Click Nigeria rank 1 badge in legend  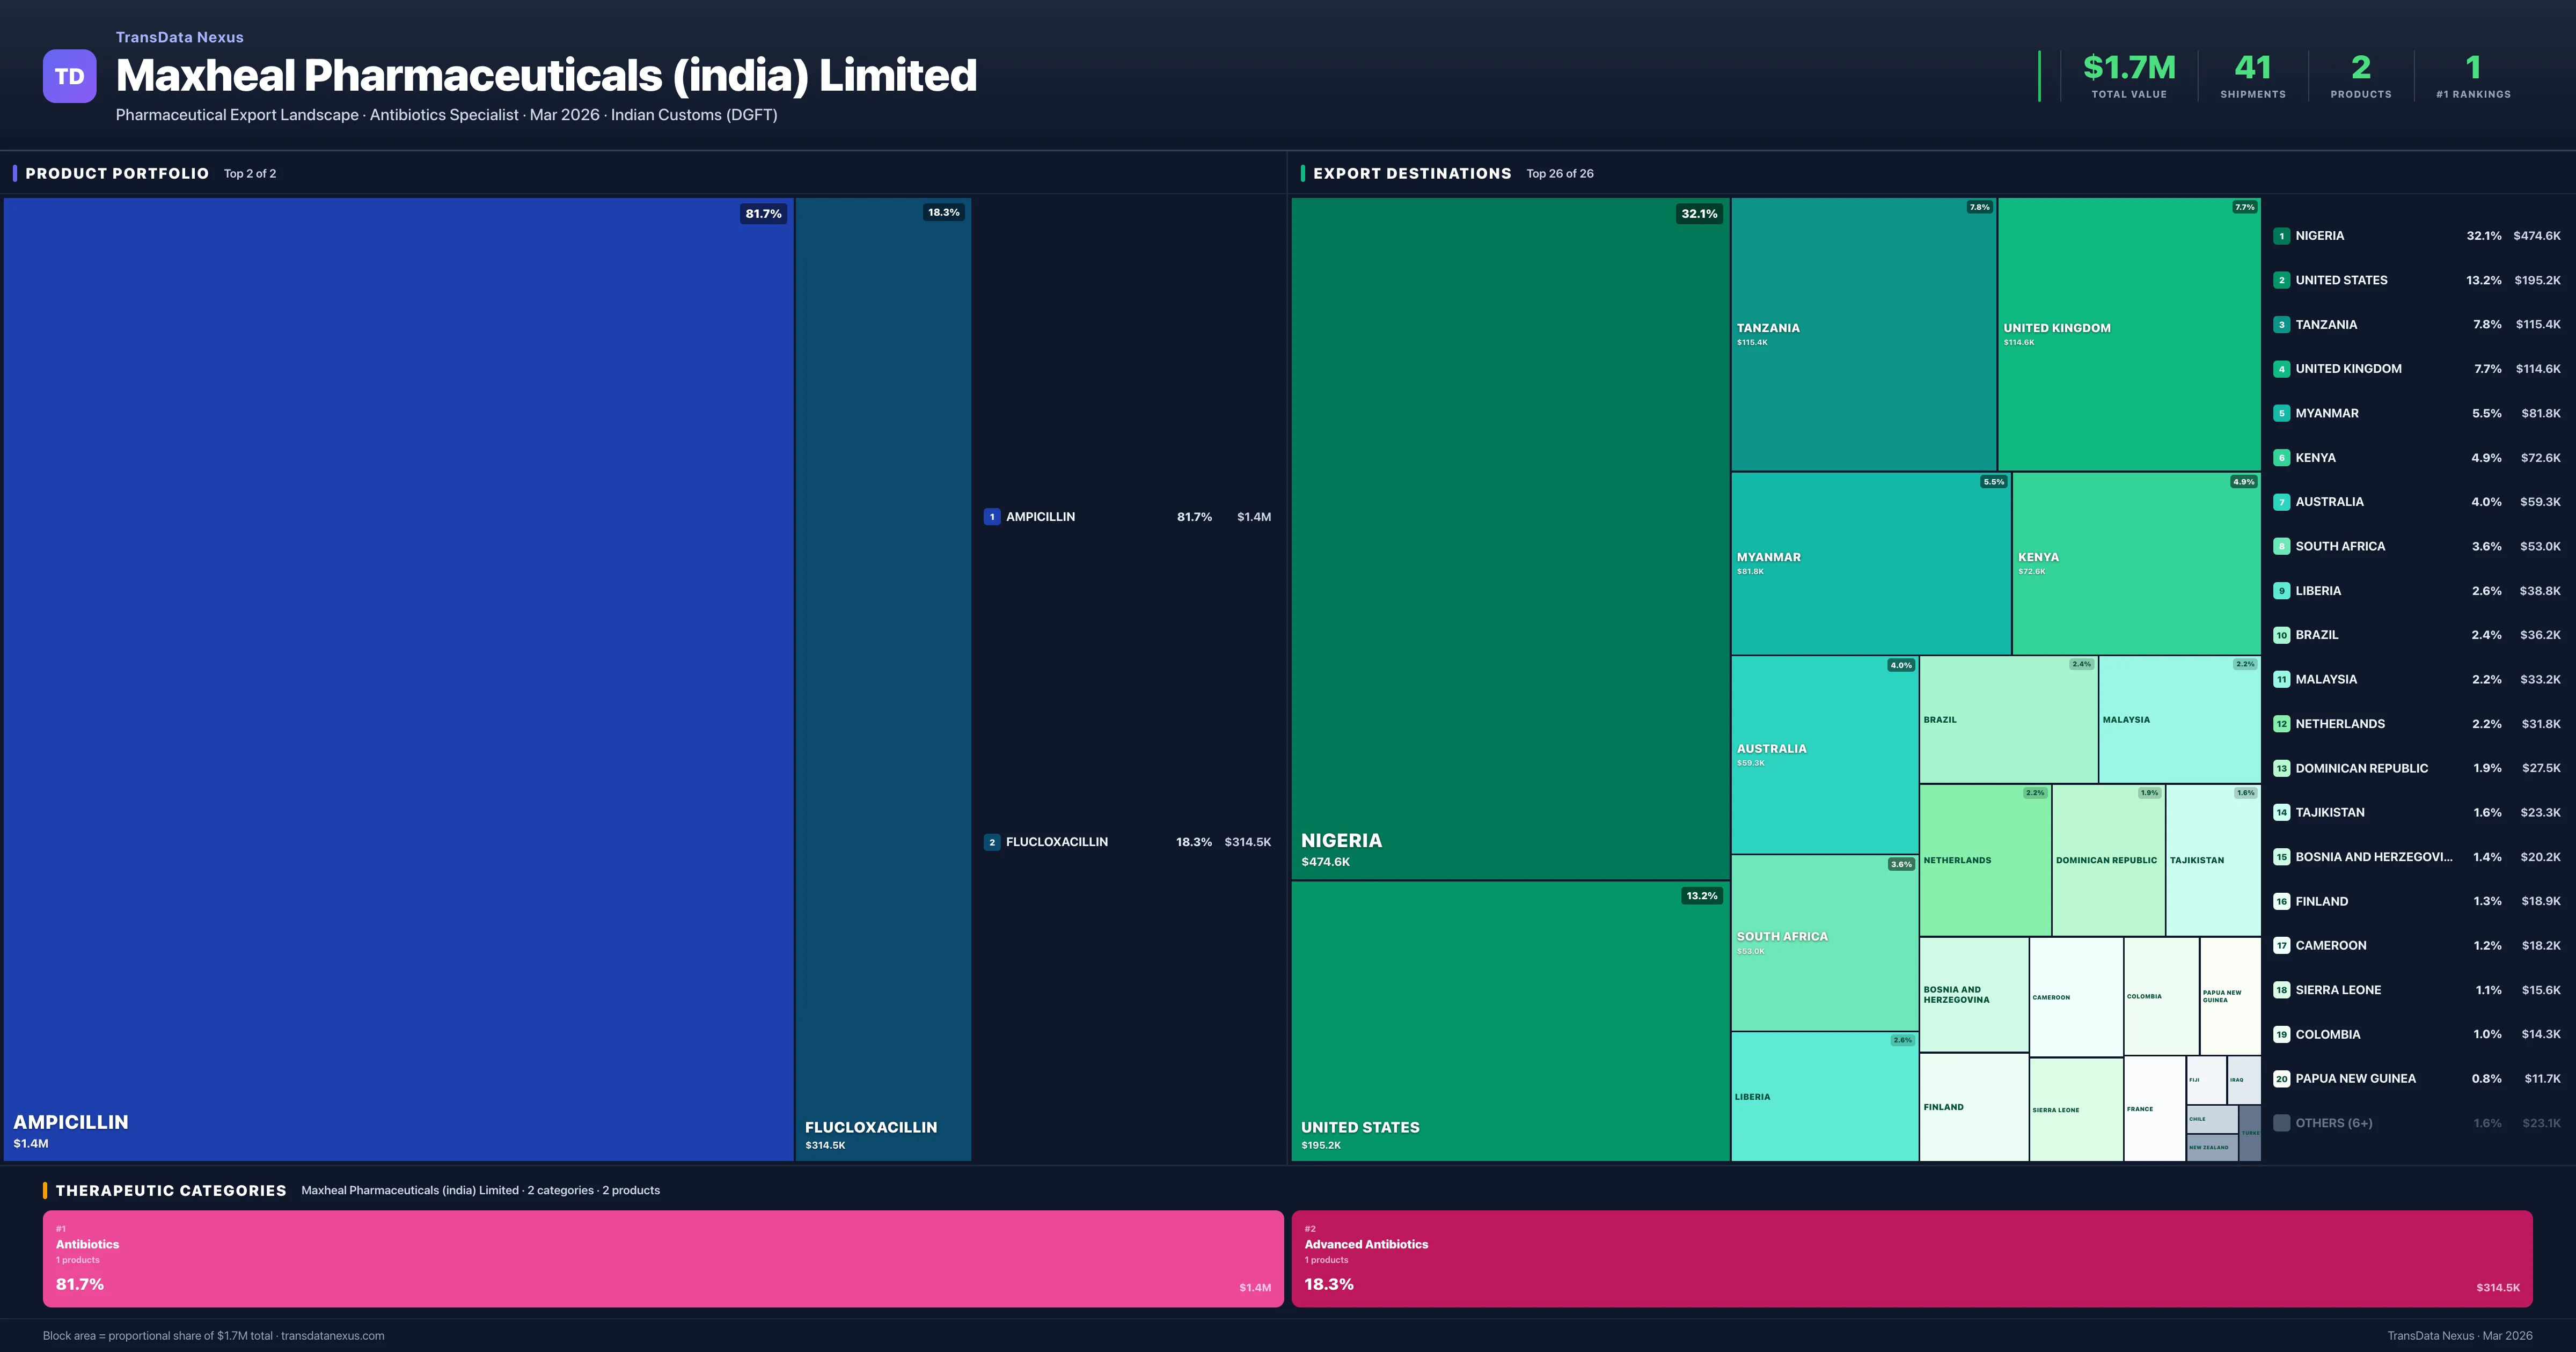click(x=2281, y=236)
